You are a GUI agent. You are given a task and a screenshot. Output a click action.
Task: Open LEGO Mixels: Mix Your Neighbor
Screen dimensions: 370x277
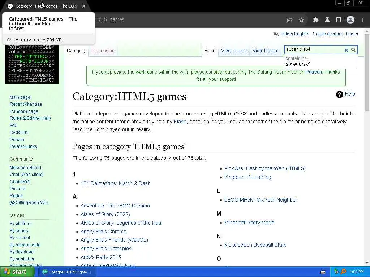coord(261,200)
